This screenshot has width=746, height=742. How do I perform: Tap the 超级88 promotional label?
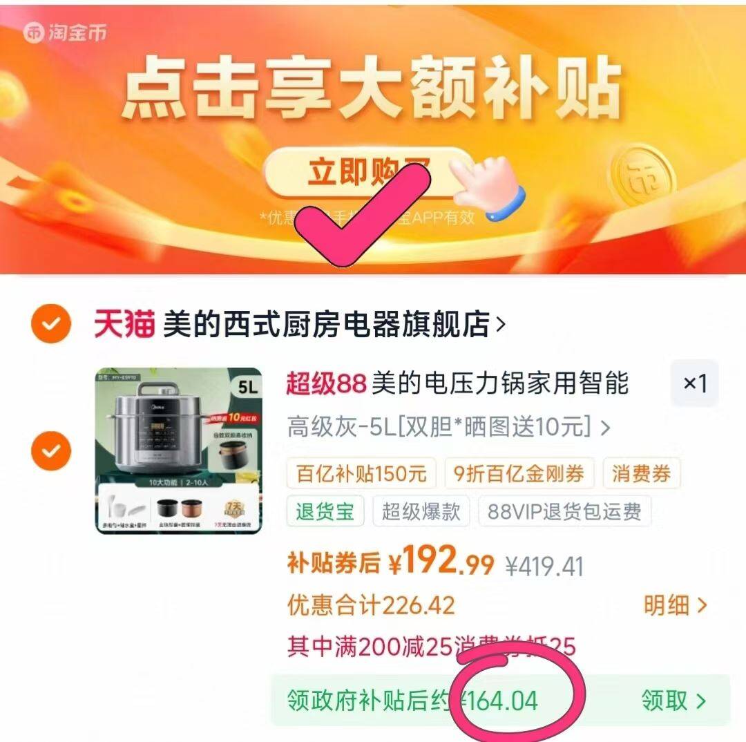coord(326,383)
